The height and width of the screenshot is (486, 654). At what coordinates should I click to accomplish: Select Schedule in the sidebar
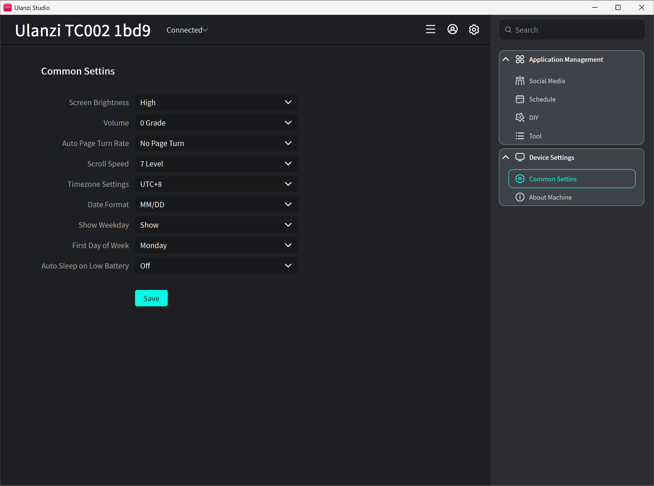click(x=572, y=99)
